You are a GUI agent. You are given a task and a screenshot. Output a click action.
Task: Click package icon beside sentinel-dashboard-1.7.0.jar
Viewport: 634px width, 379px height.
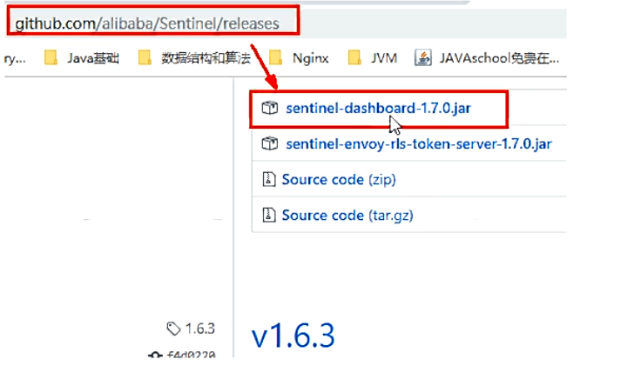(270, 108)
